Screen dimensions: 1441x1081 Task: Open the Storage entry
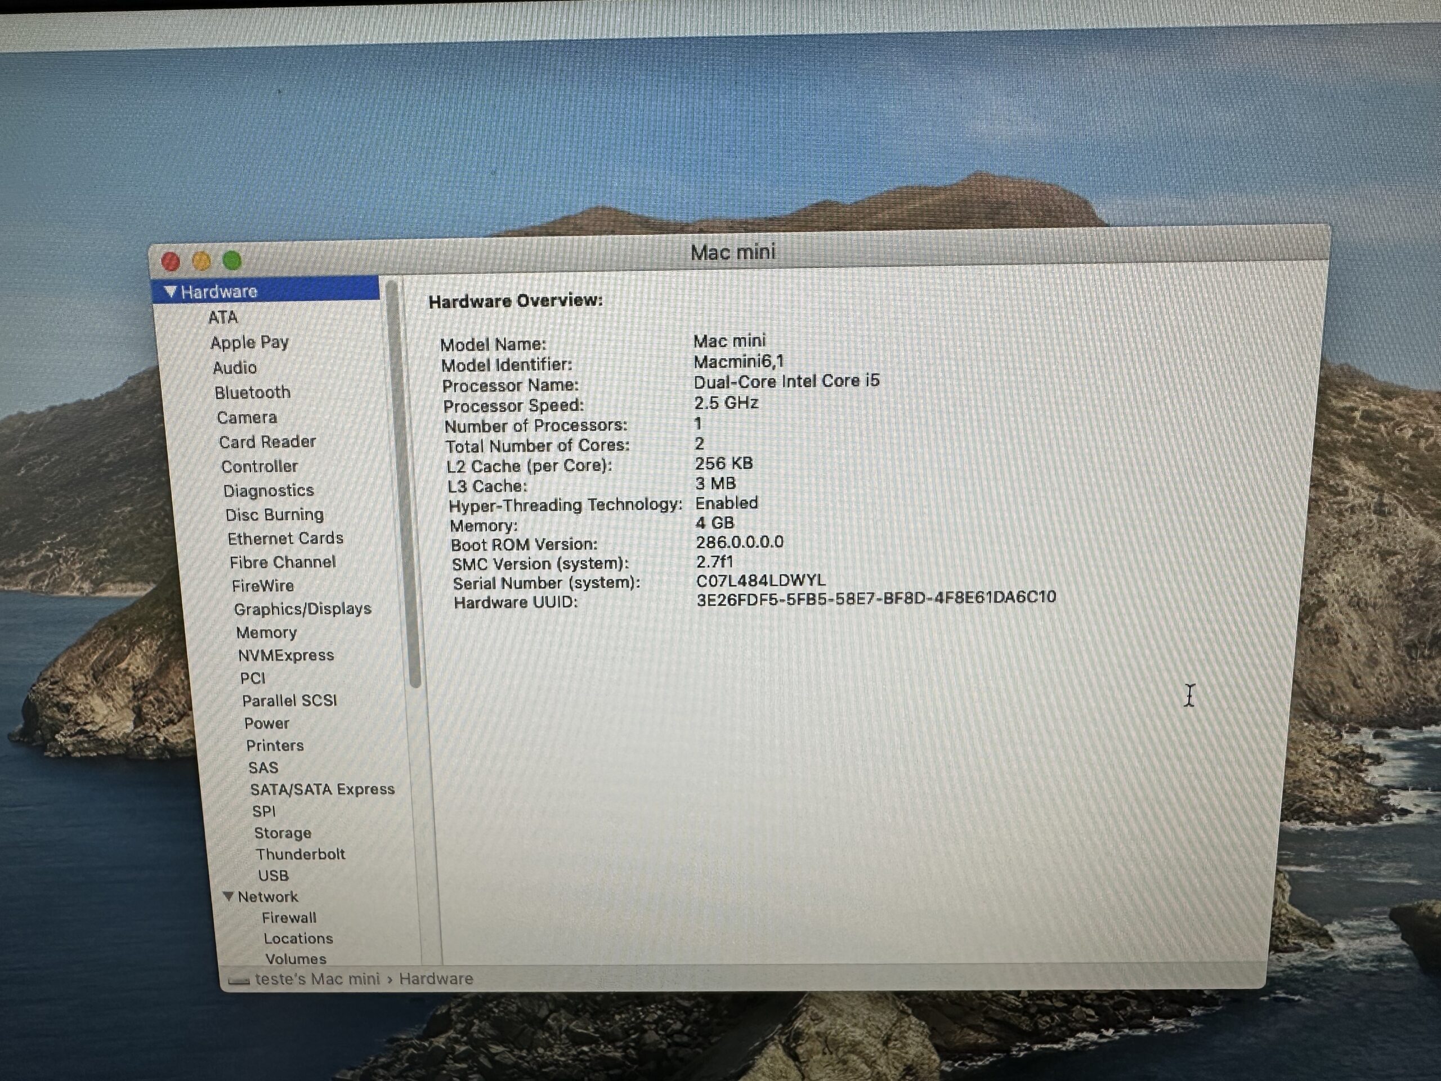(x=282, y=833)
